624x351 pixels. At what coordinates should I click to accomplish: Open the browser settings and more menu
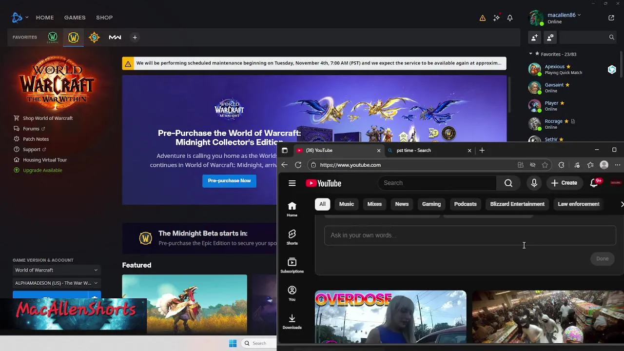point(618,165)
